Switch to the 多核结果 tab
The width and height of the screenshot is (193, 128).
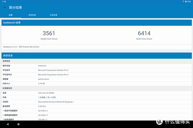(x=54, y=15)
